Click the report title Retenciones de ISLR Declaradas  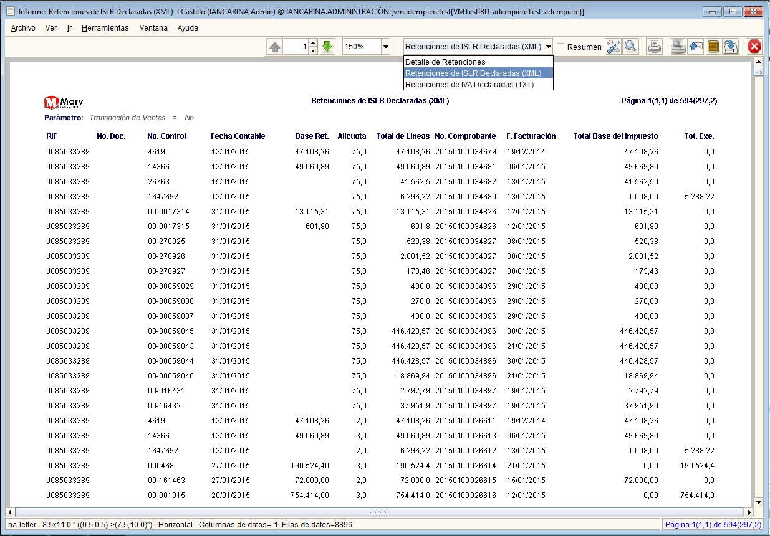coord(380,100)
